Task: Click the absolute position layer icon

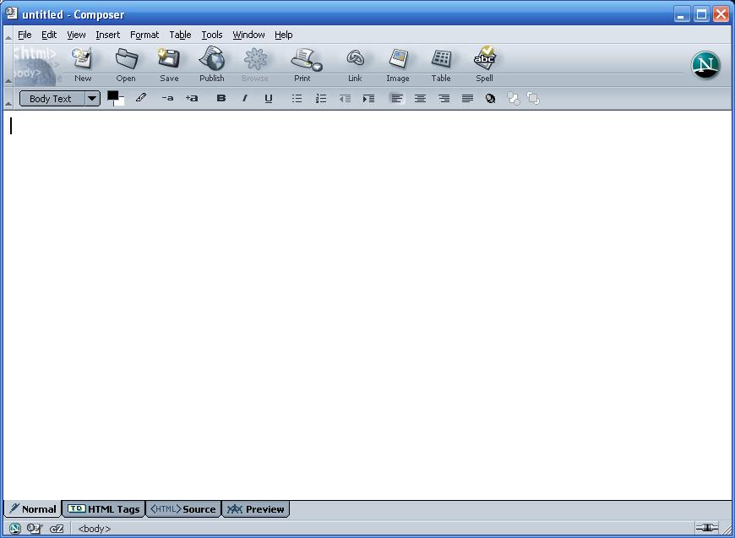Action: (533, 99)
